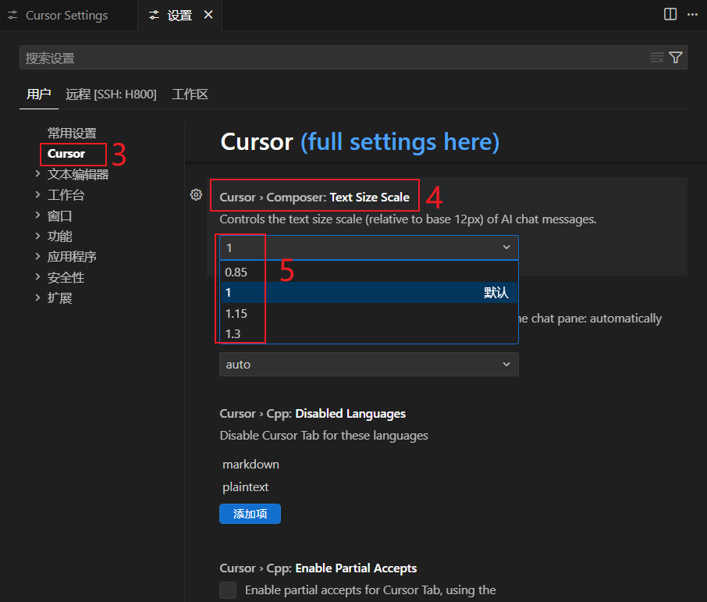Enable the Partial Accepts checkbox
707x602 pixels.
click(x=228, y=590)
